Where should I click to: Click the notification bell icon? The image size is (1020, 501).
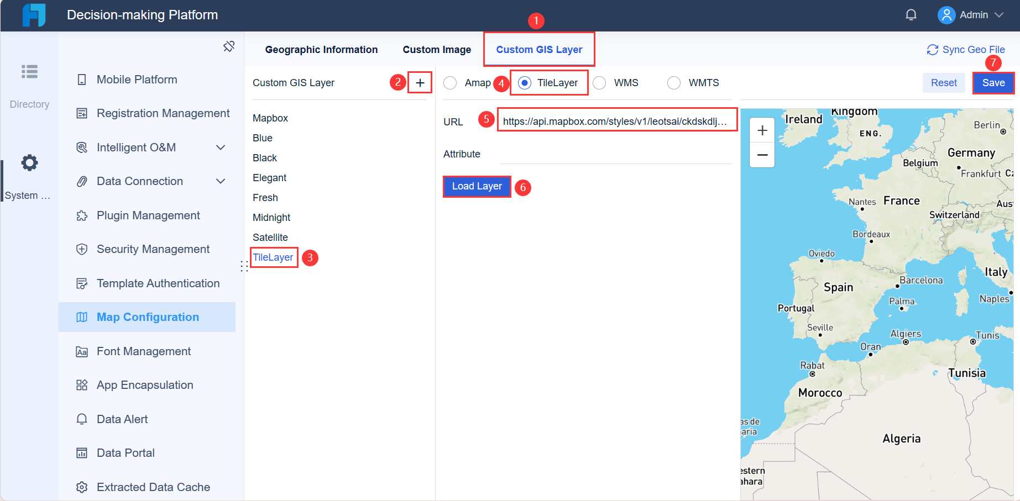[x=911, y=14]
